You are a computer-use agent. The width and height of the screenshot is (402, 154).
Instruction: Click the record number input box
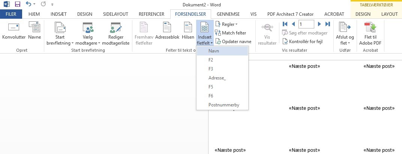tap(306, 24)
